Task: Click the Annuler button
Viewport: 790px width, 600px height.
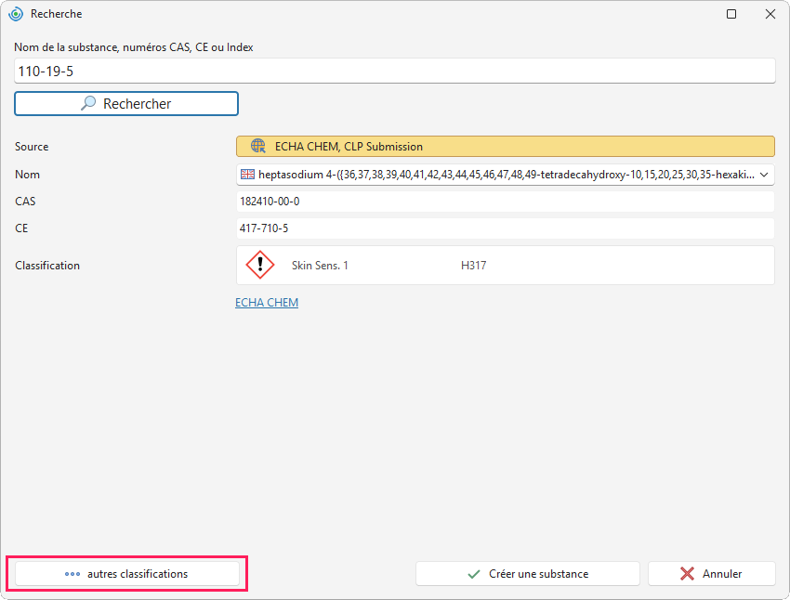Action: coord(711,574)
